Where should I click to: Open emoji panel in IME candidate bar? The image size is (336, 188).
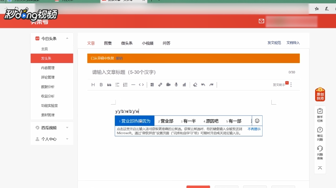pyautogui.click(x=257, y=121)
